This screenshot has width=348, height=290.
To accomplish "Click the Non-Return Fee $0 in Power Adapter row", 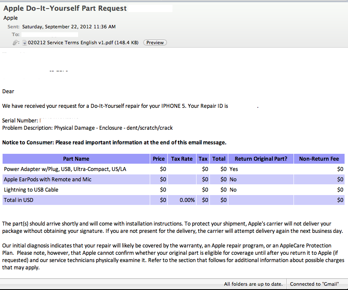I will 340,169.
